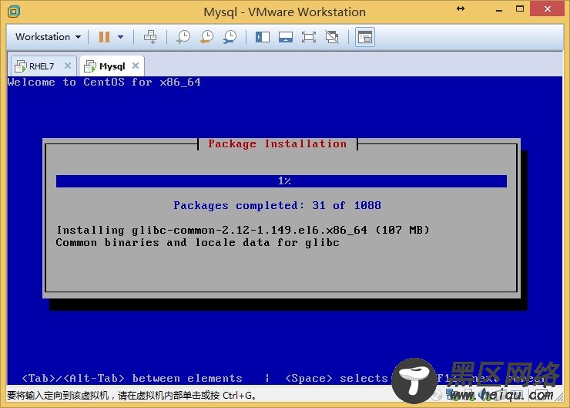Toggle the library sidebar panel icon
Image resolution: width=570 pixels, height=408 pixels.
[263, 37]
